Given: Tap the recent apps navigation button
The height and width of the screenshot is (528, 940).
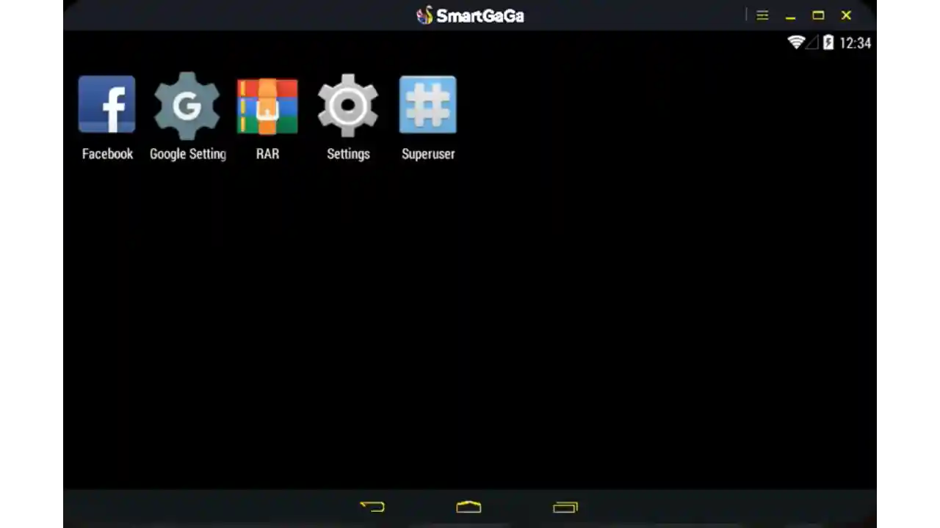Looking at the screenshot, I should 565,507.
